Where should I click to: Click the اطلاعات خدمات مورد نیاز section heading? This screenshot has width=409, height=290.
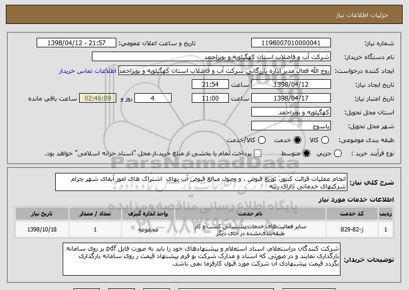coord(356,200)
